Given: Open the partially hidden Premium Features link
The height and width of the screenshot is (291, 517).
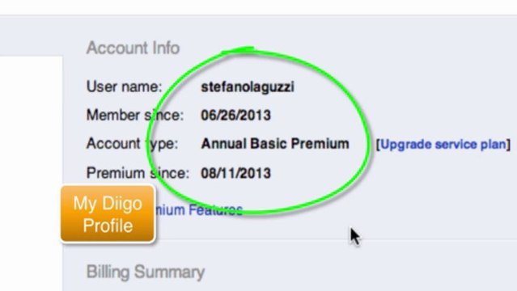Looking at the screenshot, I should 199,210.
